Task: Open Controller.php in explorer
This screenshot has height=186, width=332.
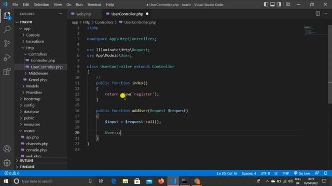Action: pos(41,60)
